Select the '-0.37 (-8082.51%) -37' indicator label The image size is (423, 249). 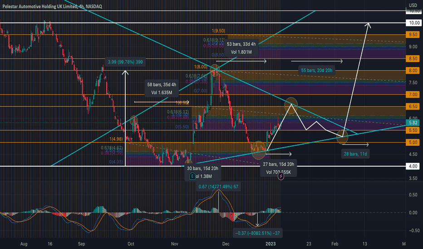pyautogui.click(x=258, y=233)
